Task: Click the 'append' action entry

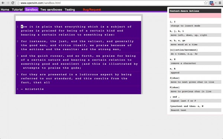Action: (x=195, y=73)
